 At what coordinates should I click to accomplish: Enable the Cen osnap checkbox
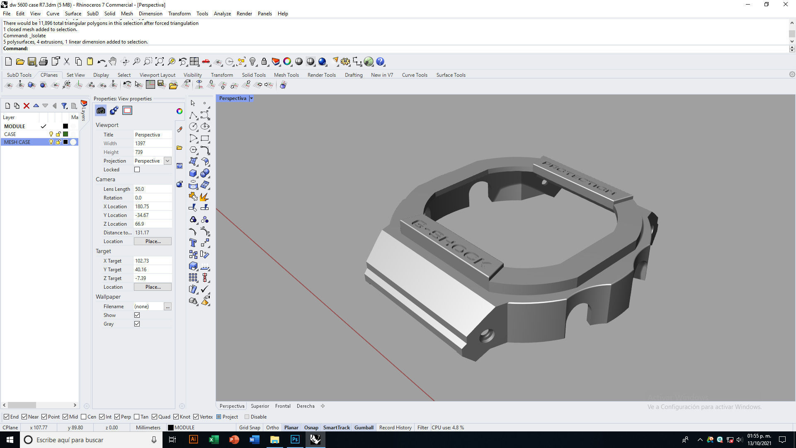84,417
